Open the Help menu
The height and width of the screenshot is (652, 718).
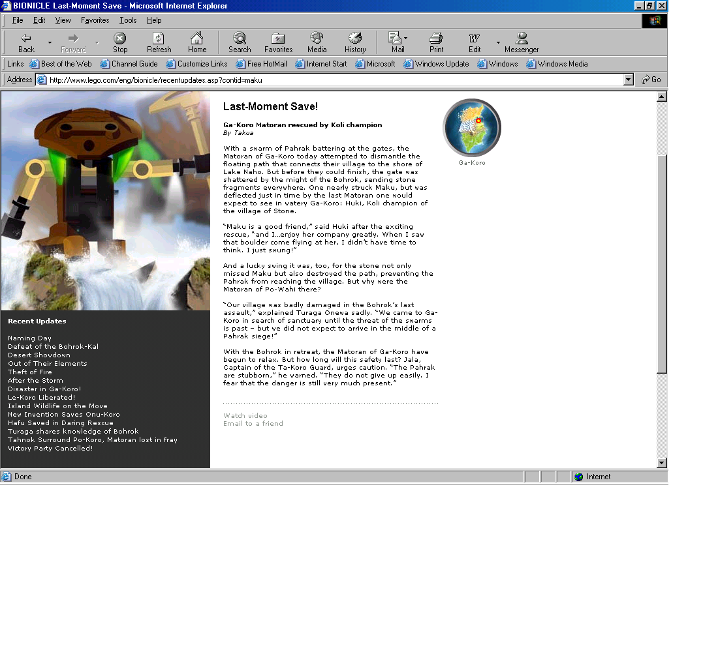point(154,20)
